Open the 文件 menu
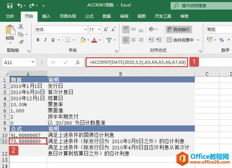This screenshot has width=232, height=168. click(x=10, y=16)
